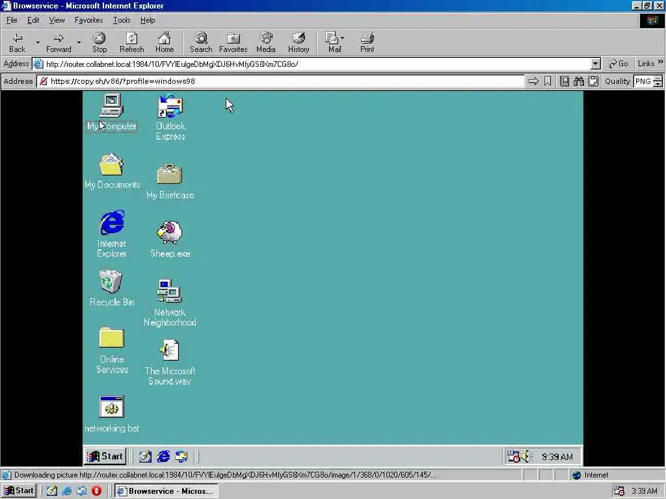Image resolution: width=666 pixels, height=499 pixels.
Task: Select networking.bat file icon
Action: 112,414
